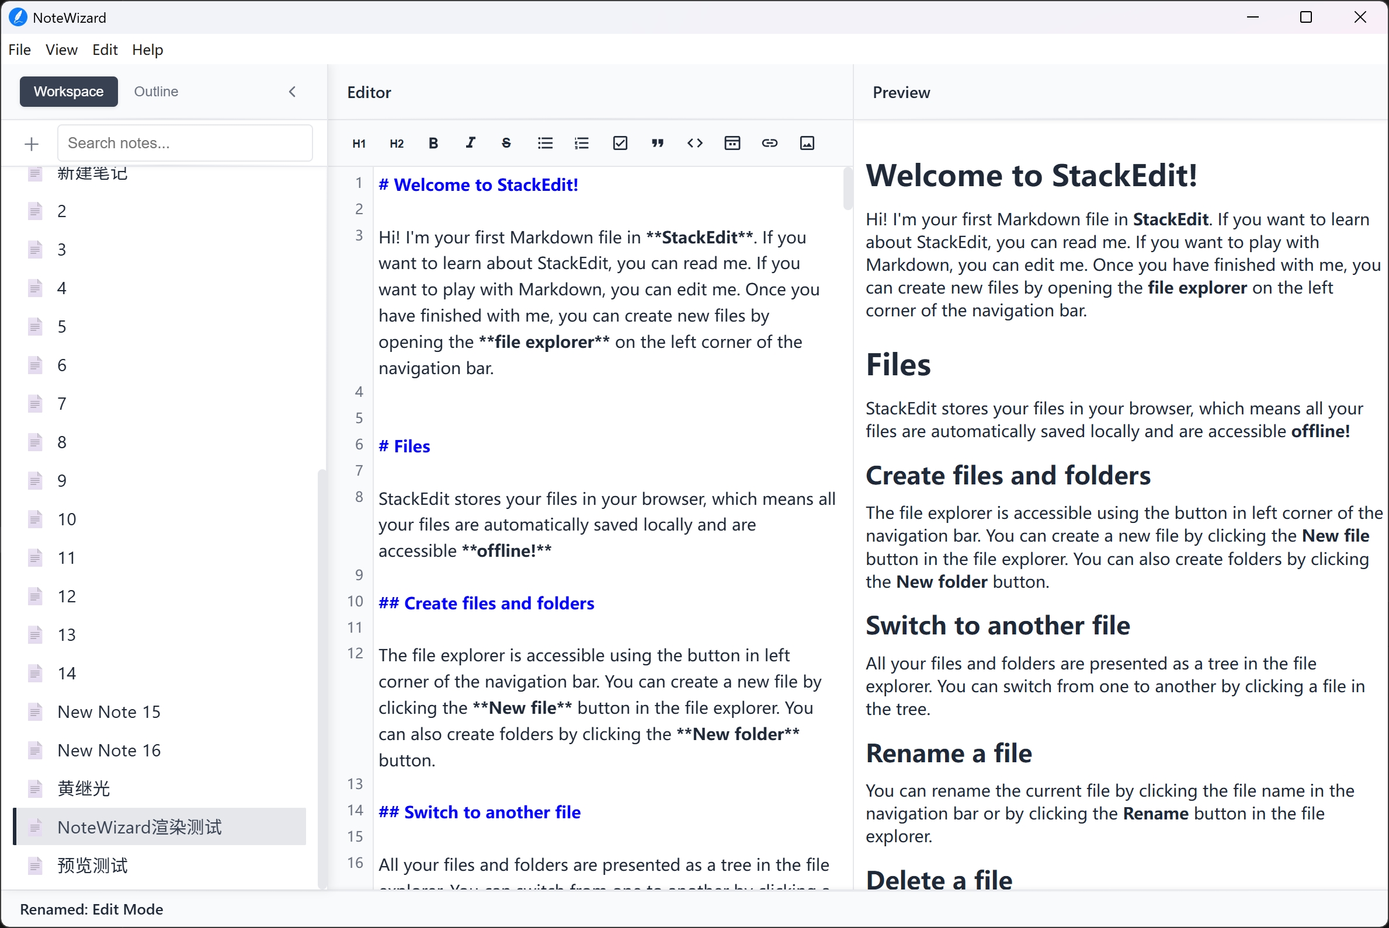Open note named 3
1389x928 pixels.
click(x=160, y=250)
